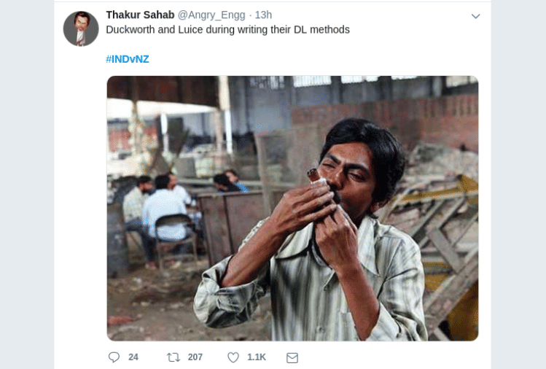Follow the #INDvNZ hashtag
The width and height of the screenshot is (546, 369).
coord(127,58)
